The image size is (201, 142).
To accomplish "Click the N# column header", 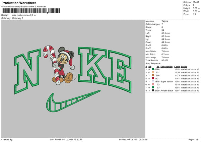I will tap(150, 67).
